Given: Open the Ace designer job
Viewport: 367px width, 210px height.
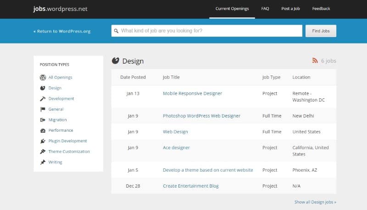Looking at the screenshot, I should tap(176, 148).
